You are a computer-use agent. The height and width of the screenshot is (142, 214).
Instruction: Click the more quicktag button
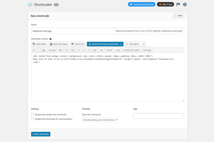tap(118, 50)
